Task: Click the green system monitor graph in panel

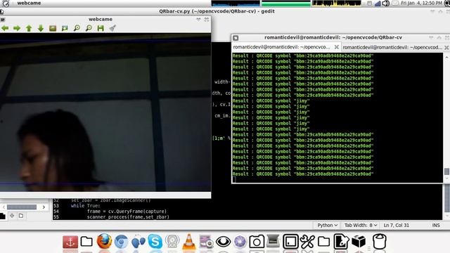Action: [286, 3]
